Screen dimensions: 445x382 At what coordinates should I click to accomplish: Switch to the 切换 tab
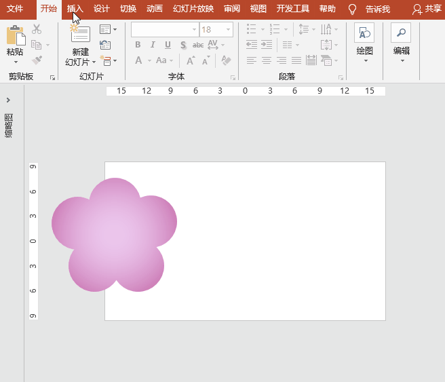tap(128, 9)
